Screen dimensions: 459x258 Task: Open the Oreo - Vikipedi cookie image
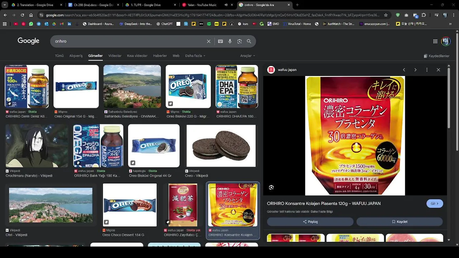(221, 146)
